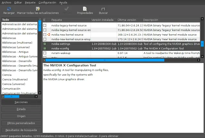205x138 pixels.
Task: Open the Editar menu
Action: [x=18, y=3]
